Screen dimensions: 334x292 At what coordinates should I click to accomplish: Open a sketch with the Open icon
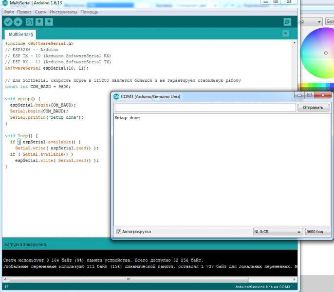[x=39, y=22]
